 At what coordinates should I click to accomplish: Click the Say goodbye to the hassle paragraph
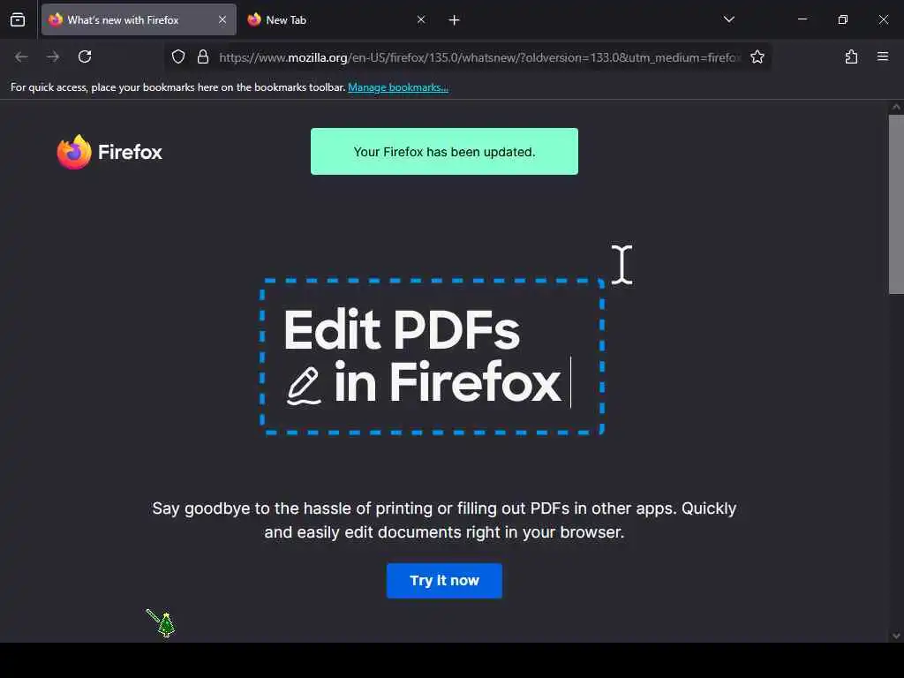tap(444, 520)
